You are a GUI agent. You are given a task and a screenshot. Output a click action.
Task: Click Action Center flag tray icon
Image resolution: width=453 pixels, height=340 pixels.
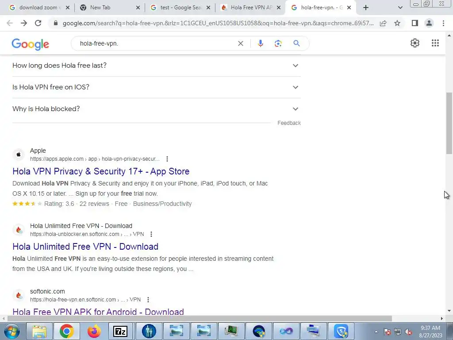387,332
